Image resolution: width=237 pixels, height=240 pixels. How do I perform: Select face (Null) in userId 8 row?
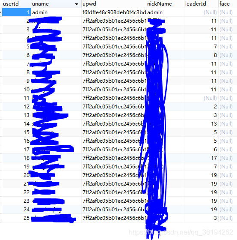coord(228,72)
